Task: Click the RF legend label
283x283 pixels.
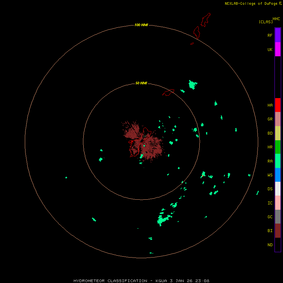Action: pyautogui.click(x=270, y=35)
